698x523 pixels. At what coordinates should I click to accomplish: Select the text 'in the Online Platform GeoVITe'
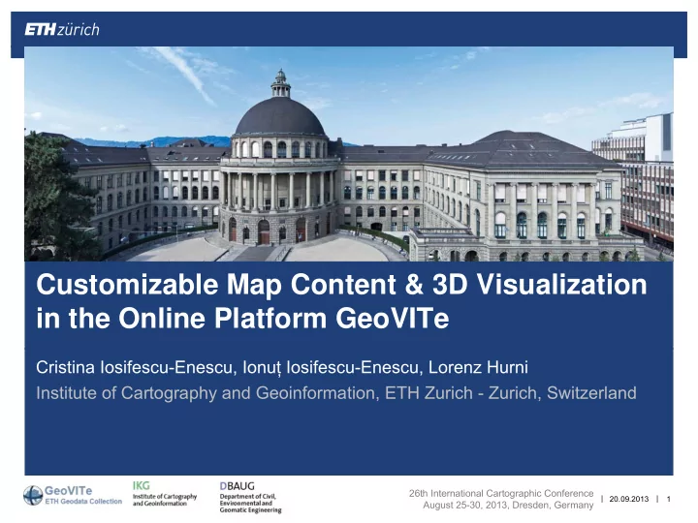(242, 319)
